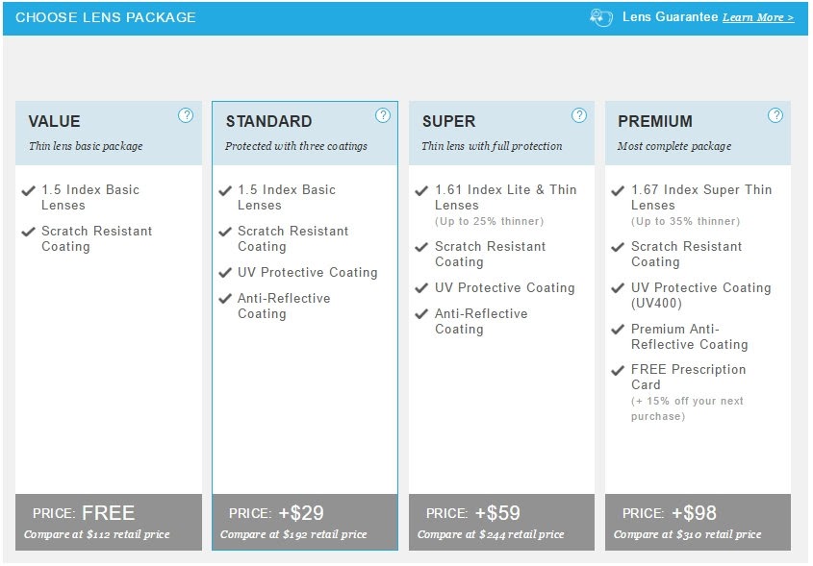Click Premium Anti-Reflective Coating feature text
The height and width of the screenshot is (566, 813).
point(689,336)
